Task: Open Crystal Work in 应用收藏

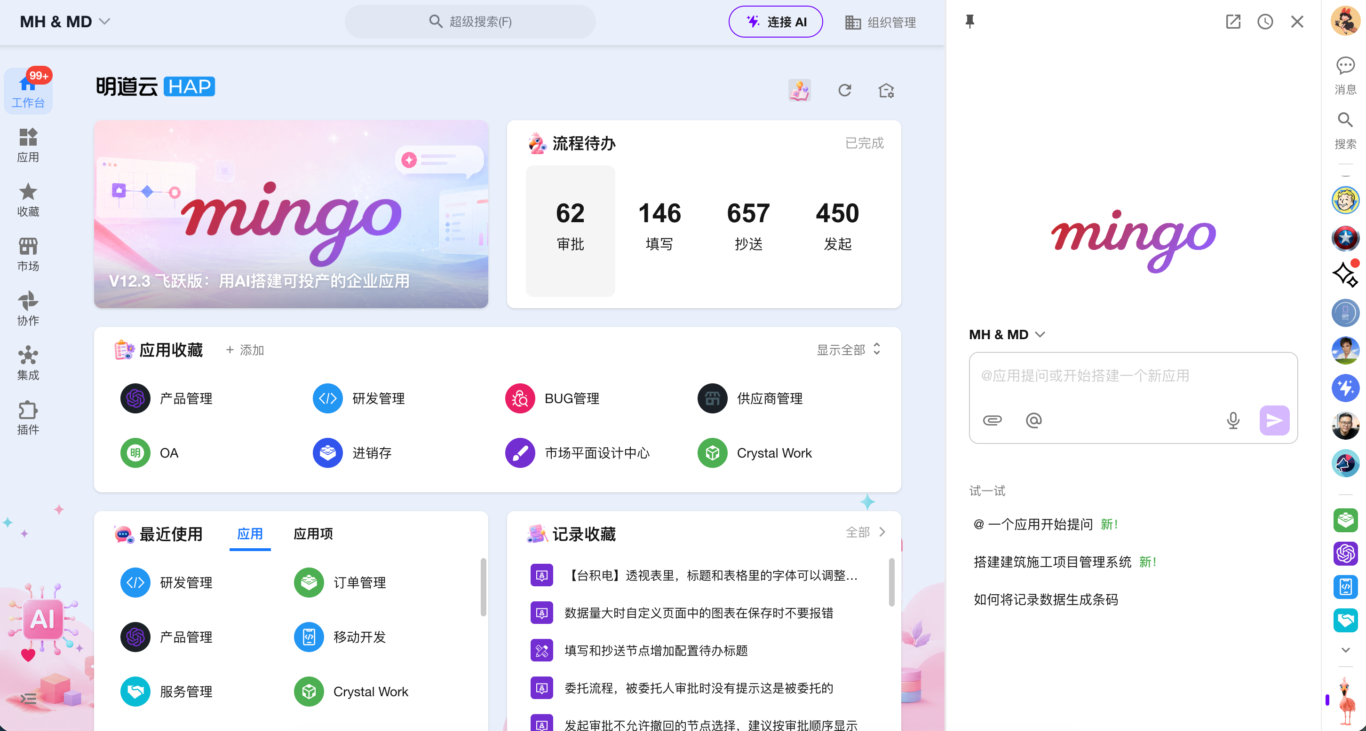Action: [754, 453]
